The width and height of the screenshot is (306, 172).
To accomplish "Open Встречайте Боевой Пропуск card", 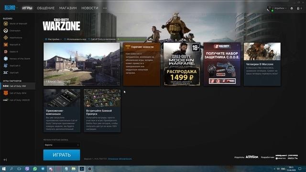I will click(102, 111).
